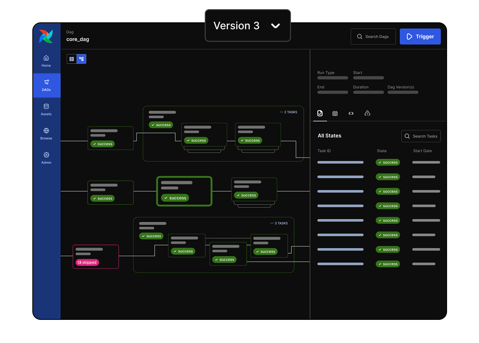This screenshot has height=343, width=479.
Task: Click the Airflow pinwheel logo
Action: pyautogui.click(x=46, y=36)
